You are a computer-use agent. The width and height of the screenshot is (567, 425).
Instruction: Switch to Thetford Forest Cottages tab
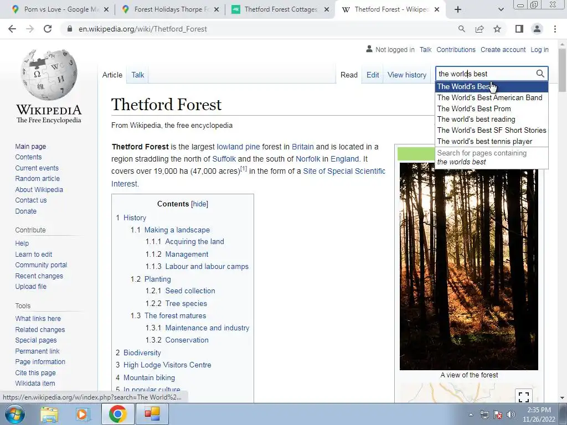click(280, 9)
